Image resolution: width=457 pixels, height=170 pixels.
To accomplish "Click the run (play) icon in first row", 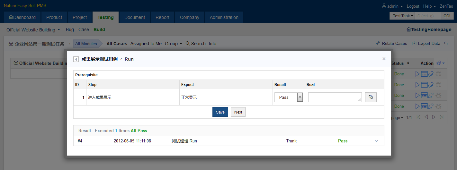I will tap(417, 74).
